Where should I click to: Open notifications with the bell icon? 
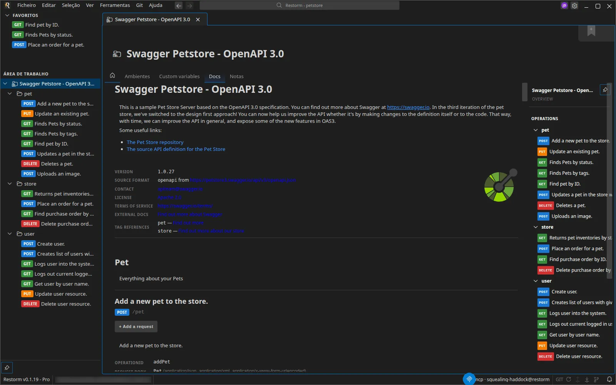coord(609,379)
